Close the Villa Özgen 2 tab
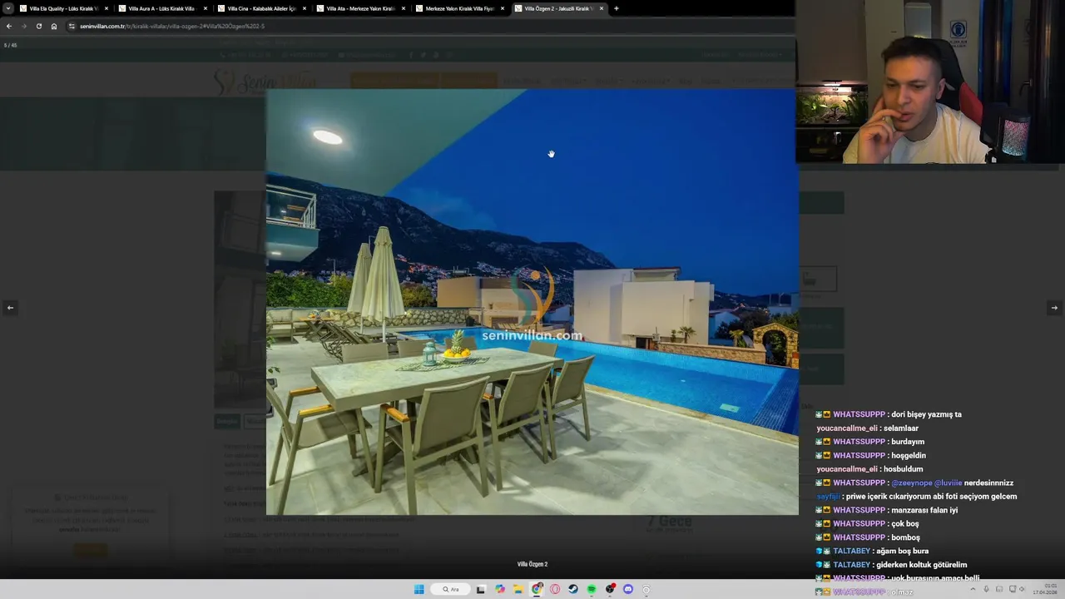 click(x=602, y=8)
